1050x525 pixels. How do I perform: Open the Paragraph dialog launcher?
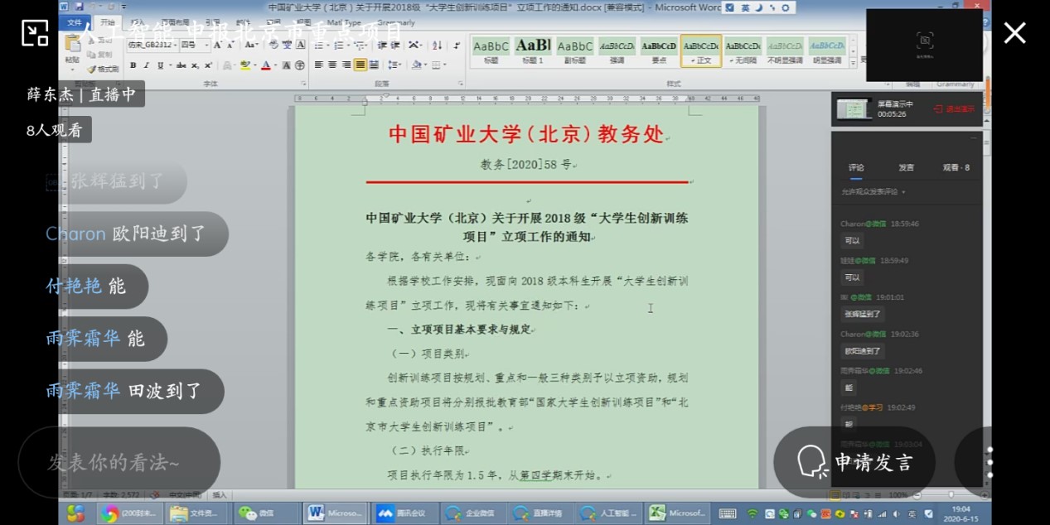tap(461, 84)
